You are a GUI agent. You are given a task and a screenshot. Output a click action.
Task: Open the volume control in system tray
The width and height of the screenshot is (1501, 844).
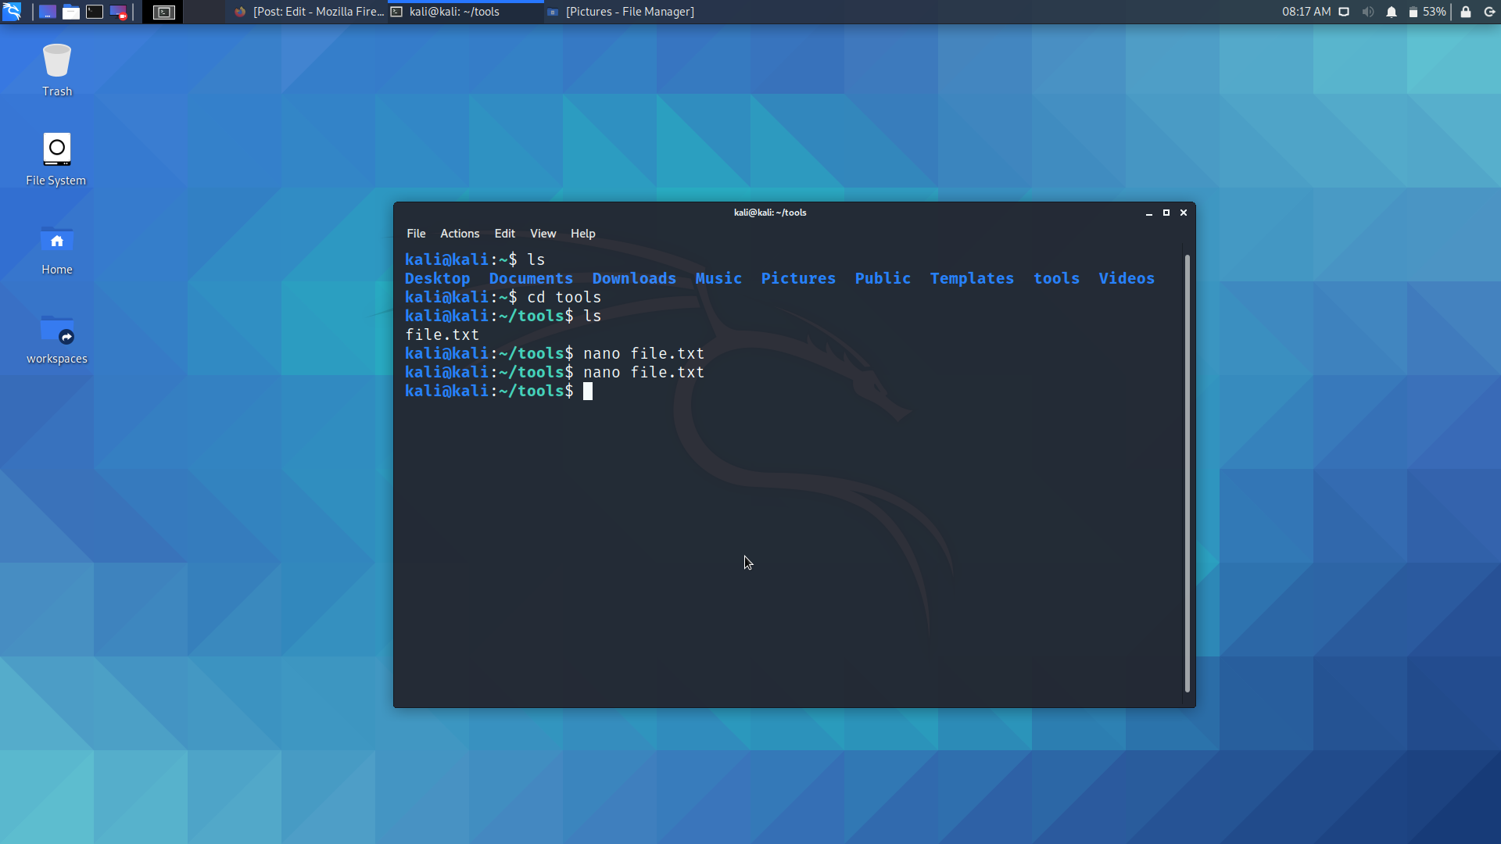1367,12
